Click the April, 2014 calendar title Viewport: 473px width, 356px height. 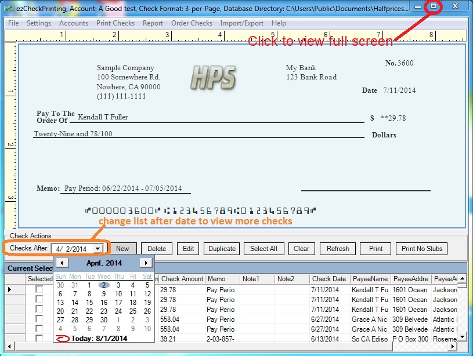pyautogui.click(x=104, y=263)
